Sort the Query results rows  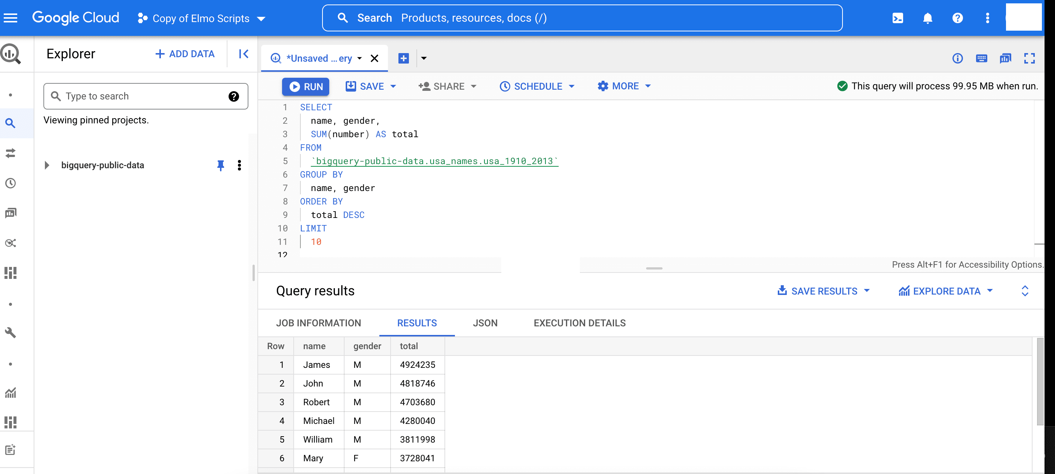(x=1025, y=290)
